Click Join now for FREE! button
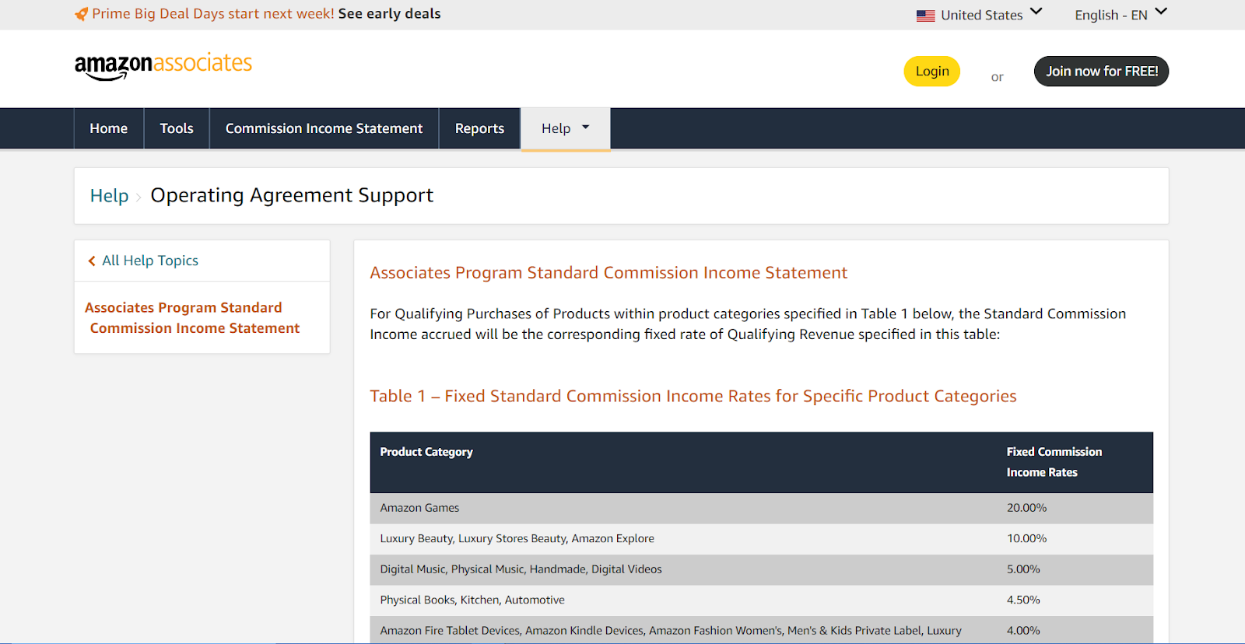This screenshot has width=1245, height=644. coord(1102,72)
